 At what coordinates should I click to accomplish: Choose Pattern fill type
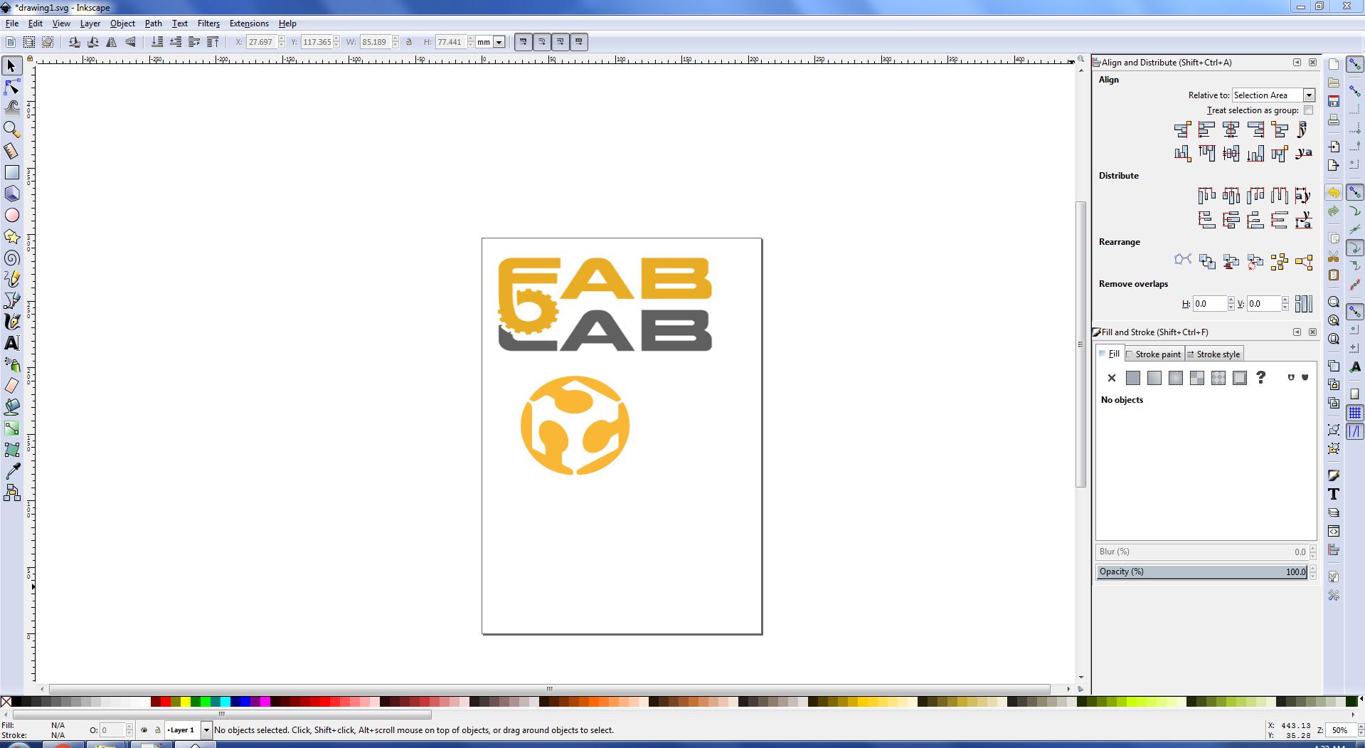(x=1218, y=378)
